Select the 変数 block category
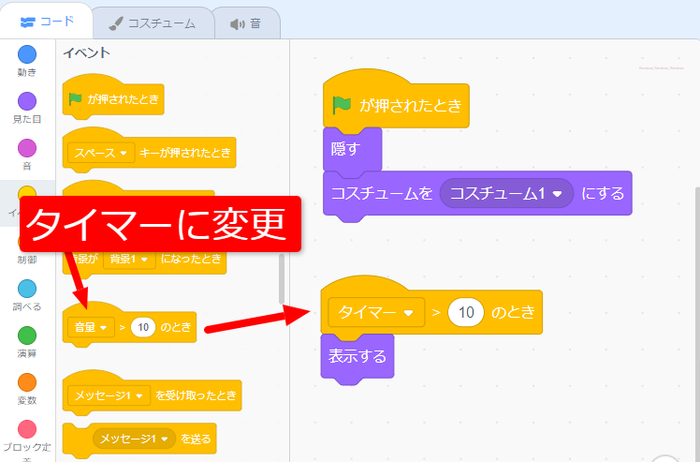700x462 pixels. (27, 390)
